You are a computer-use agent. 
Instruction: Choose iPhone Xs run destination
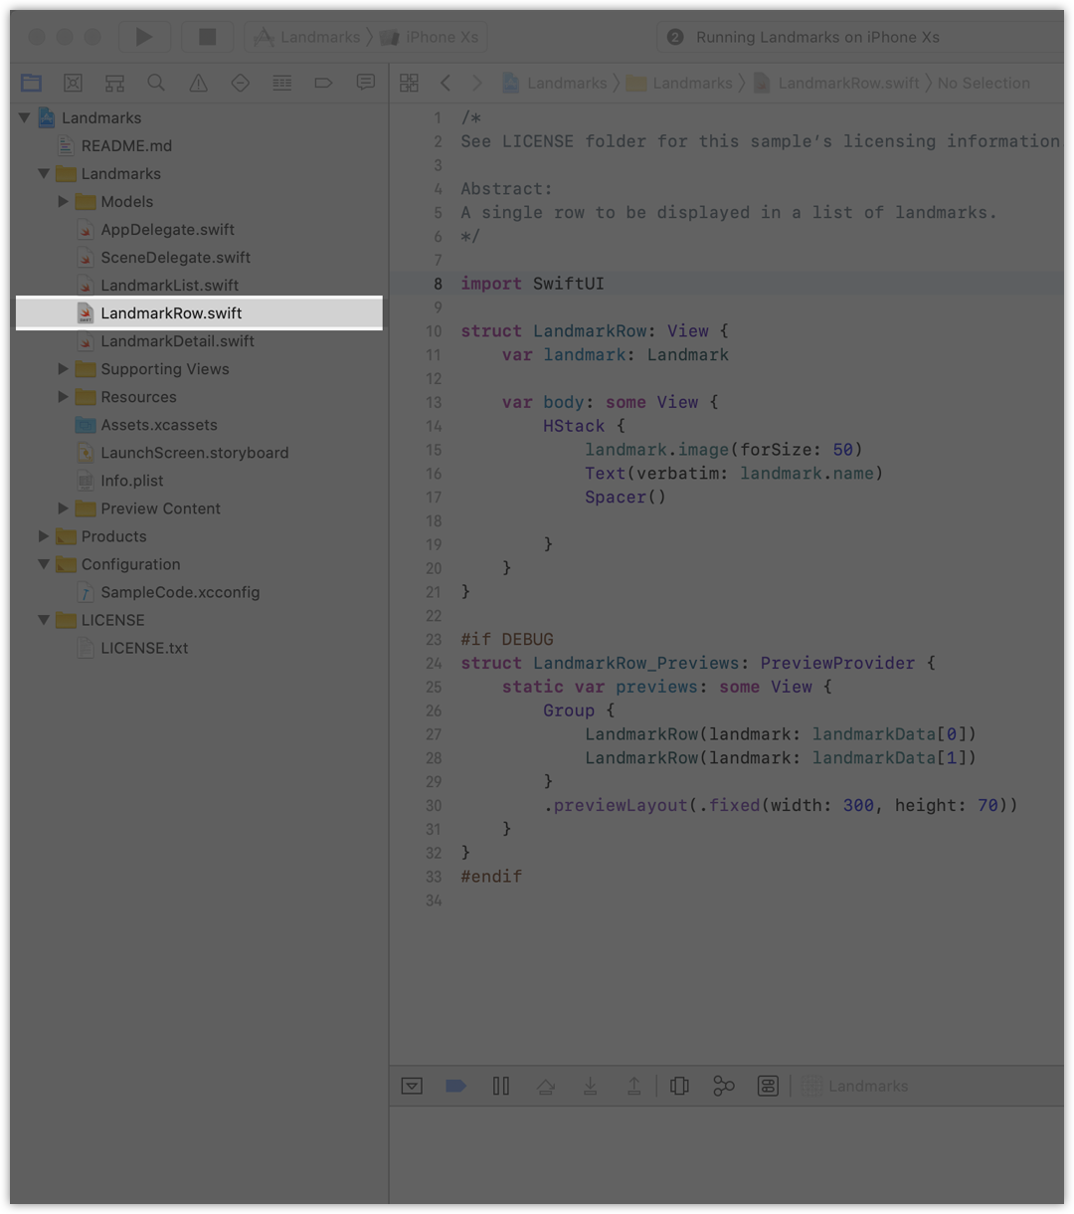(431, 37)
